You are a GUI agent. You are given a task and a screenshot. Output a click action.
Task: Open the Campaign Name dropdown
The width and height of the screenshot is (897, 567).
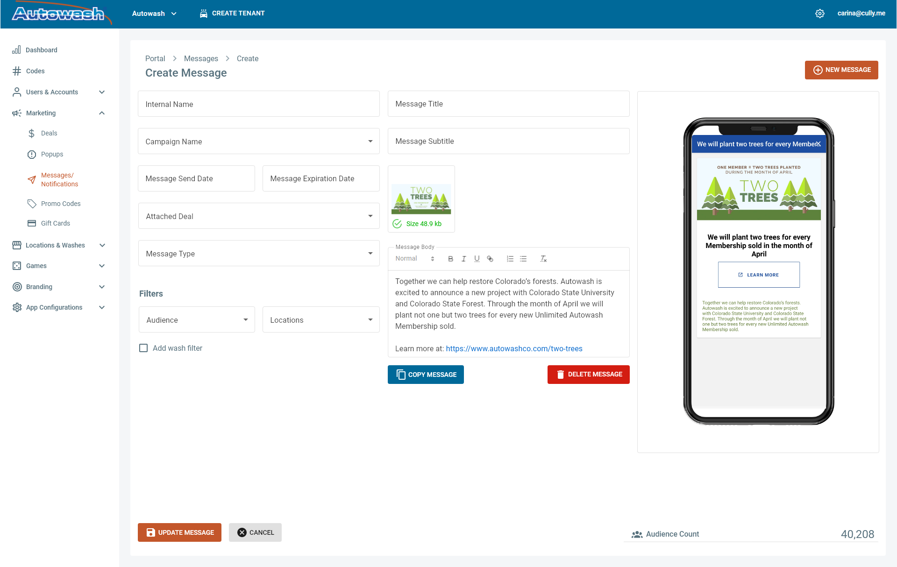(259, 141)
